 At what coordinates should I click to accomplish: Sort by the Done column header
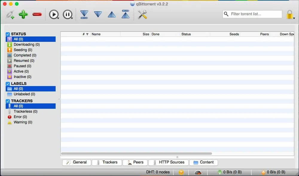(165, 34)
